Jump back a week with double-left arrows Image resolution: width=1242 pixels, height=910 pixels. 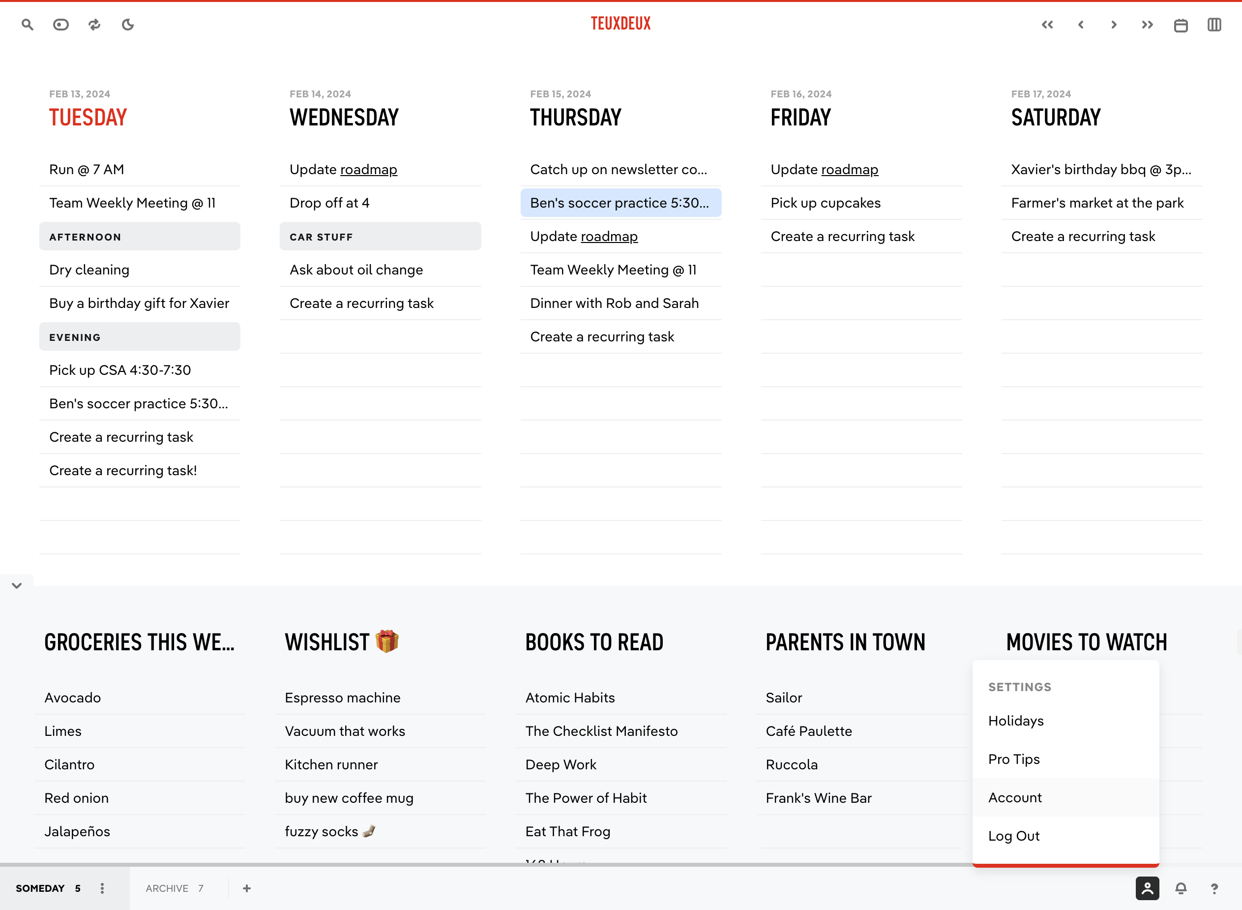1047,25
